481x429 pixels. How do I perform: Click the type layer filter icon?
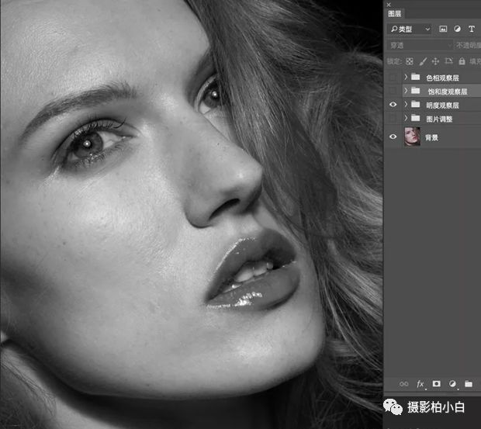[x=471, y=29]
